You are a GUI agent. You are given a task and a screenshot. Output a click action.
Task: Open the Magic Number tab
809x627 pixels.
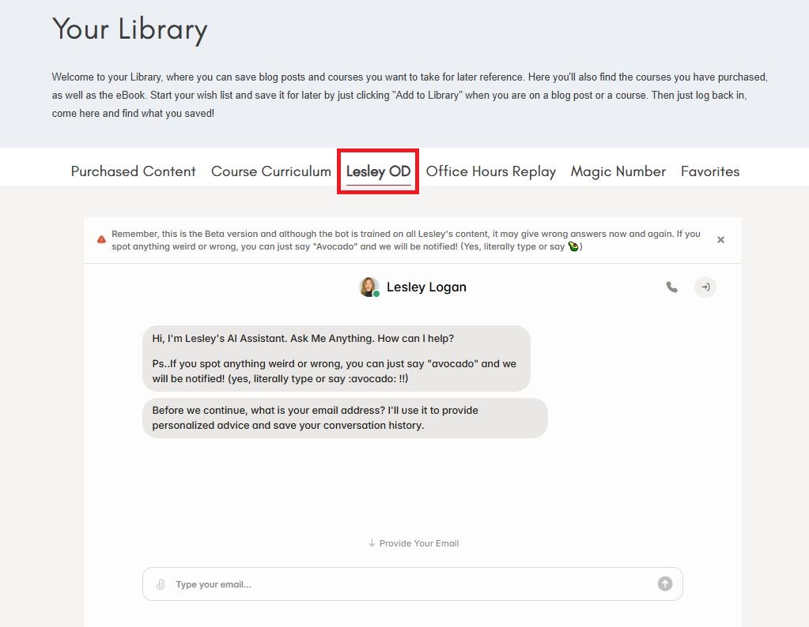click(618, 171)
